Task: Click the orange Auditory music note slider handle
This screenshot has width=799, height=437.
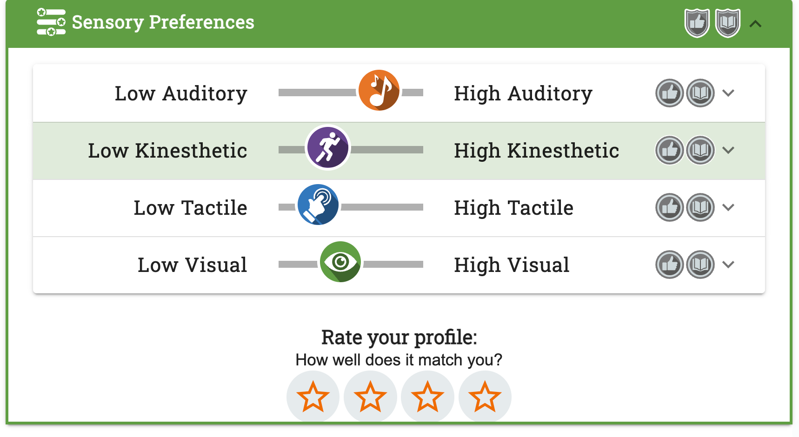Action: [x=379, y=90]
